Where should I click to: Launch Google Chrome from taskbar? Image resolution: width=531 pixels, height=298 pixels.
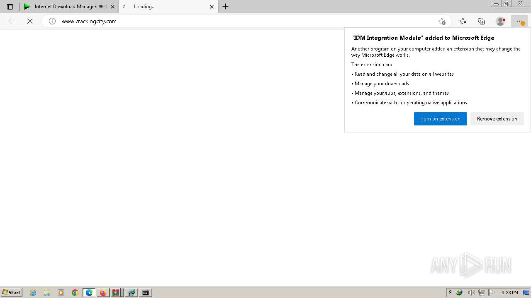click(x=75, y=293)
